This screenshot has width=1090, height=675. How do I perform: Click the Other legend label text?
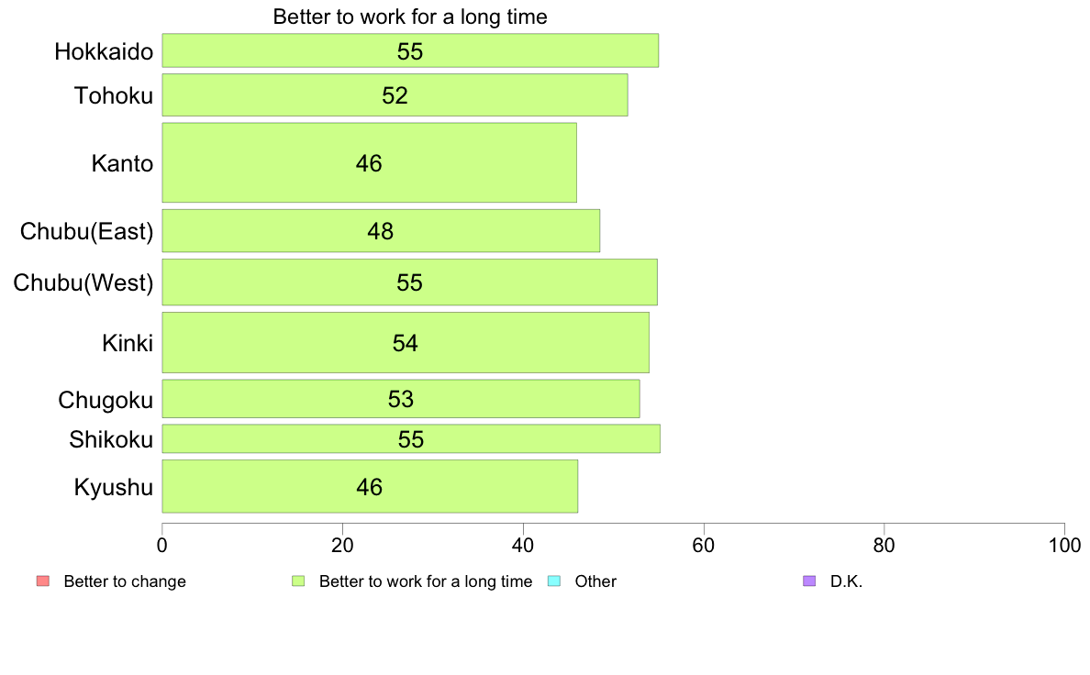(x=595, y=581)
